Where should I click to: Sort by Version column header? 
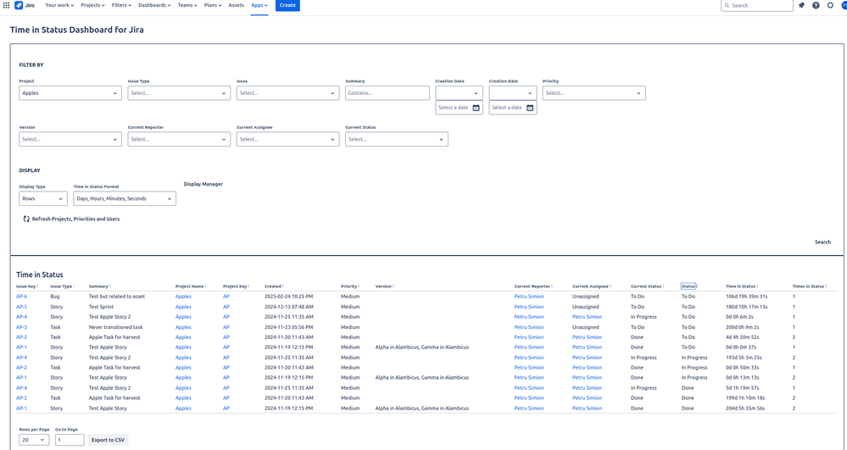[385, 286]
